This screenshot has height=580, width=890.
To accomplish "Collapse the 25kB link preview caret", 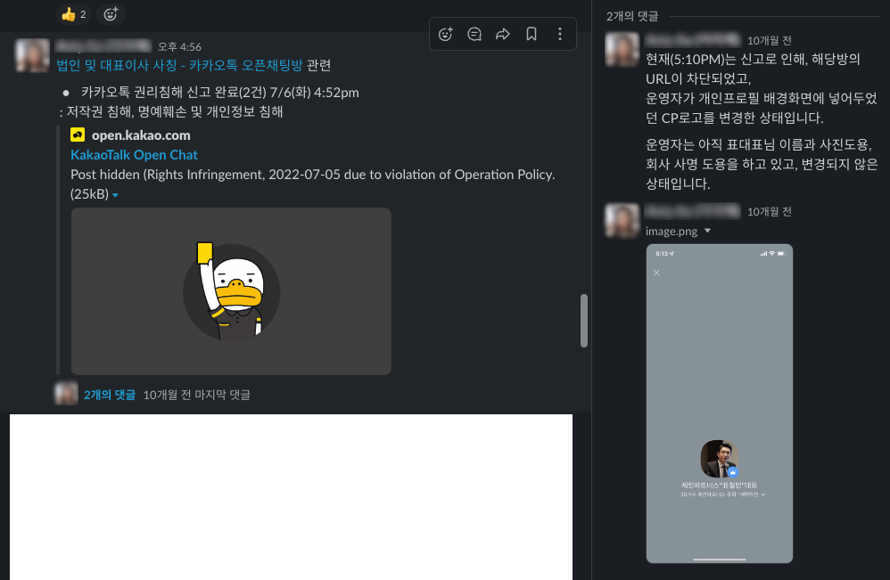I will (115, 195).
